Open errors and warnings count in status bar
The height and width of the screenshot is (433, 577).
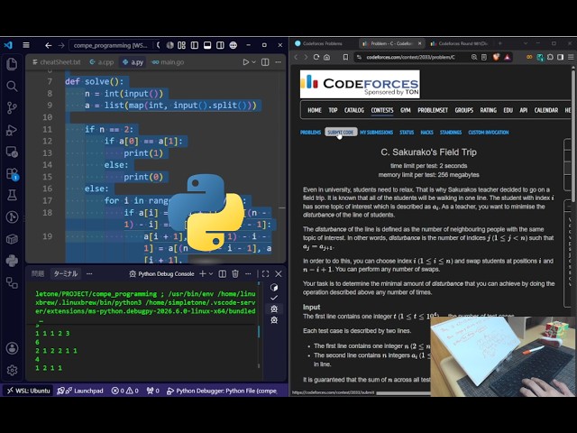pyautogui.click(x=124, y=391)
